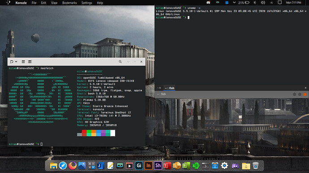
Task: Click the launcher logo in the top-left corner
Action: [x=8, y=3]
